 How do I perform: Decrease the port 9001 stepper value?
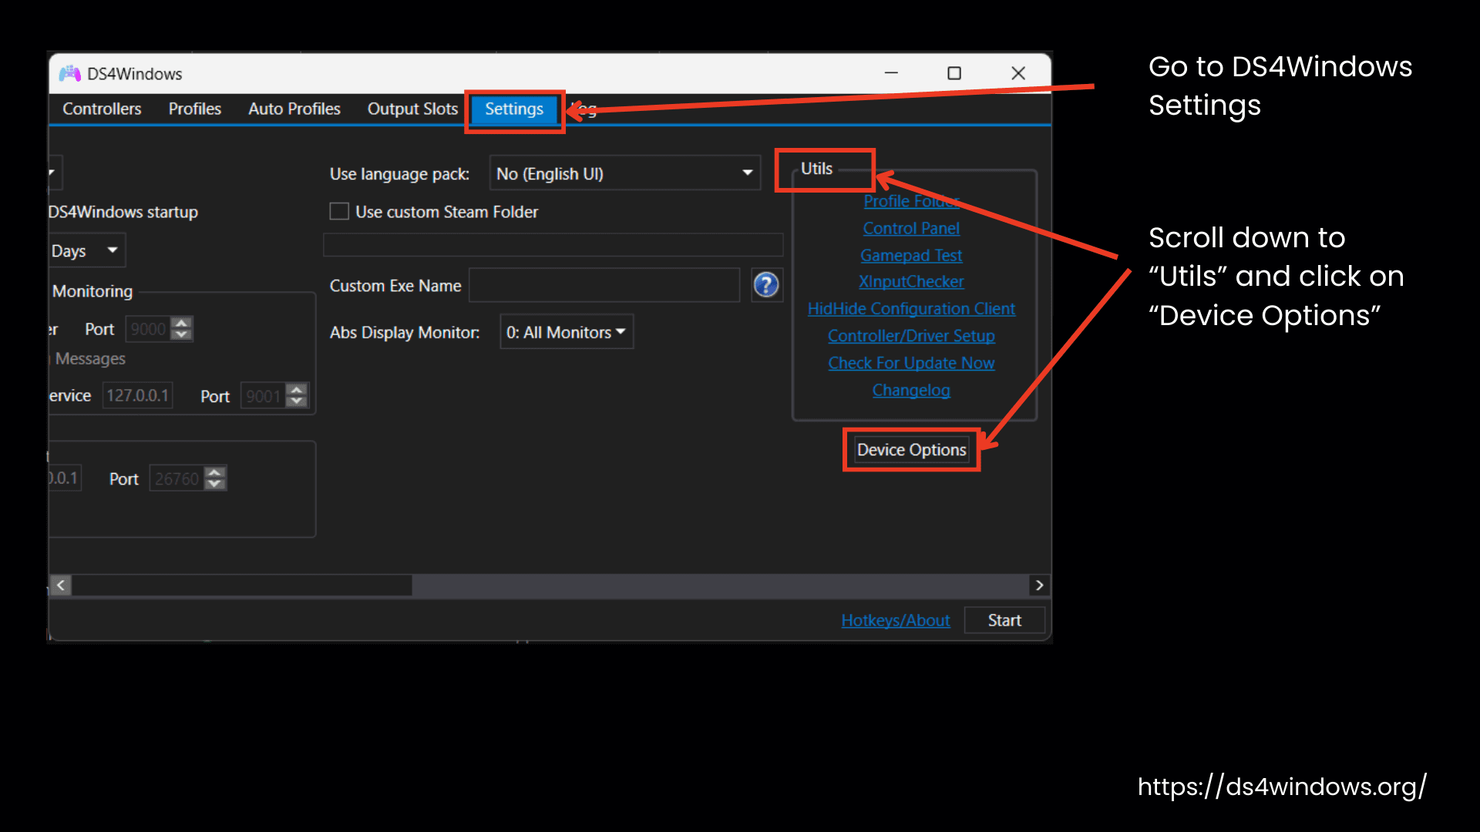[x=297, y=401]
